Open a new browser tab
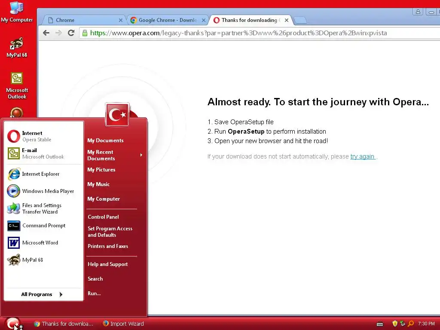 click(x=300, y=20)
